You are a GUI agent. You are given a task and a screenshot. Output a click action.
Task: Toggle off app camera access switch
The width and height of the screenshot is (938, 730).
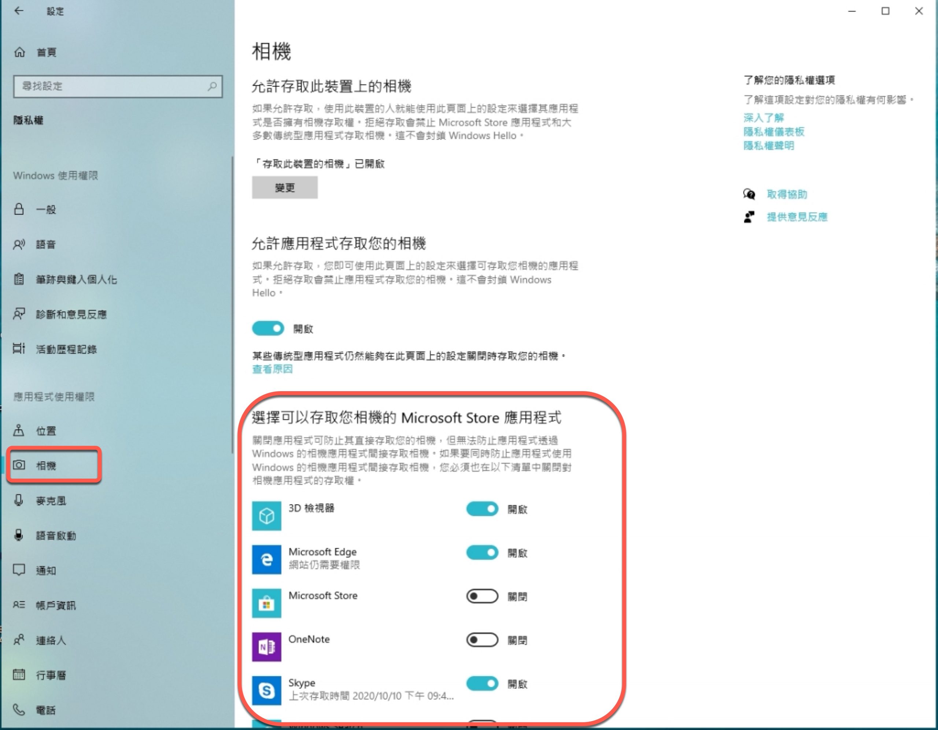point(268,329)
